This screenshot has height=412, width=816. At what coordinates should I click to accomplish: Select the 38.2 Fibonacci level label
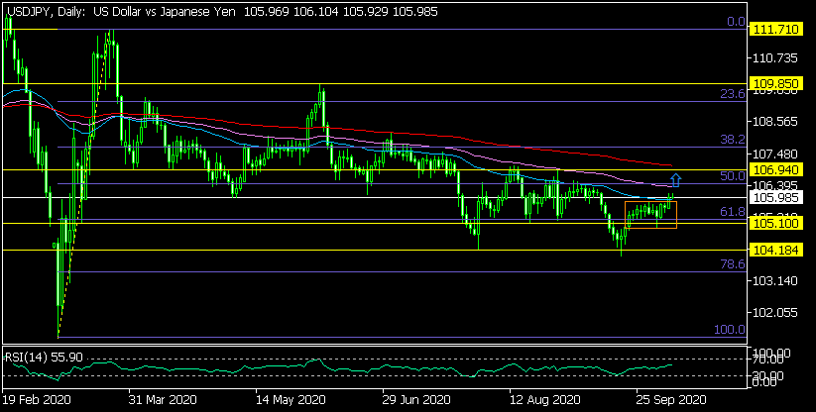pos(733,140)
